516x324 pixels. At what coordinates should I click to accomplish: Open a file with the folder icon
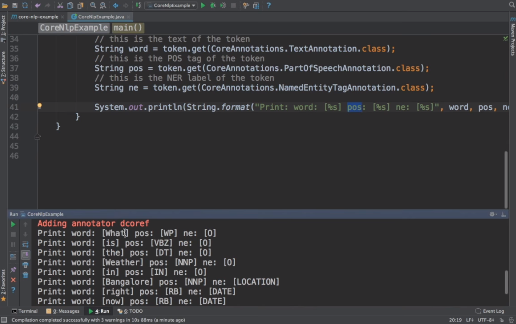point(5,5)
